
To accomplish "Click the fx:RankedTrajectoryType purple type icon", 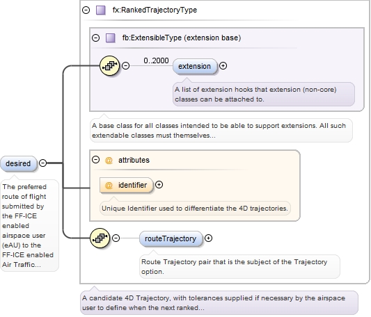I will (101, 10).
